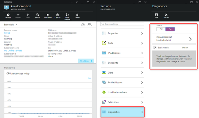Viewport: 199px width, 118px height.
Task: Click the Search settings field
Action: coord(122,24)
